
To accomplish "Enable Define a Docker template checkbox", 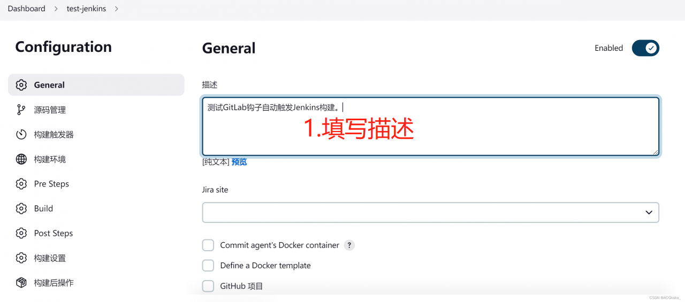I will click(x=208, y=266).
